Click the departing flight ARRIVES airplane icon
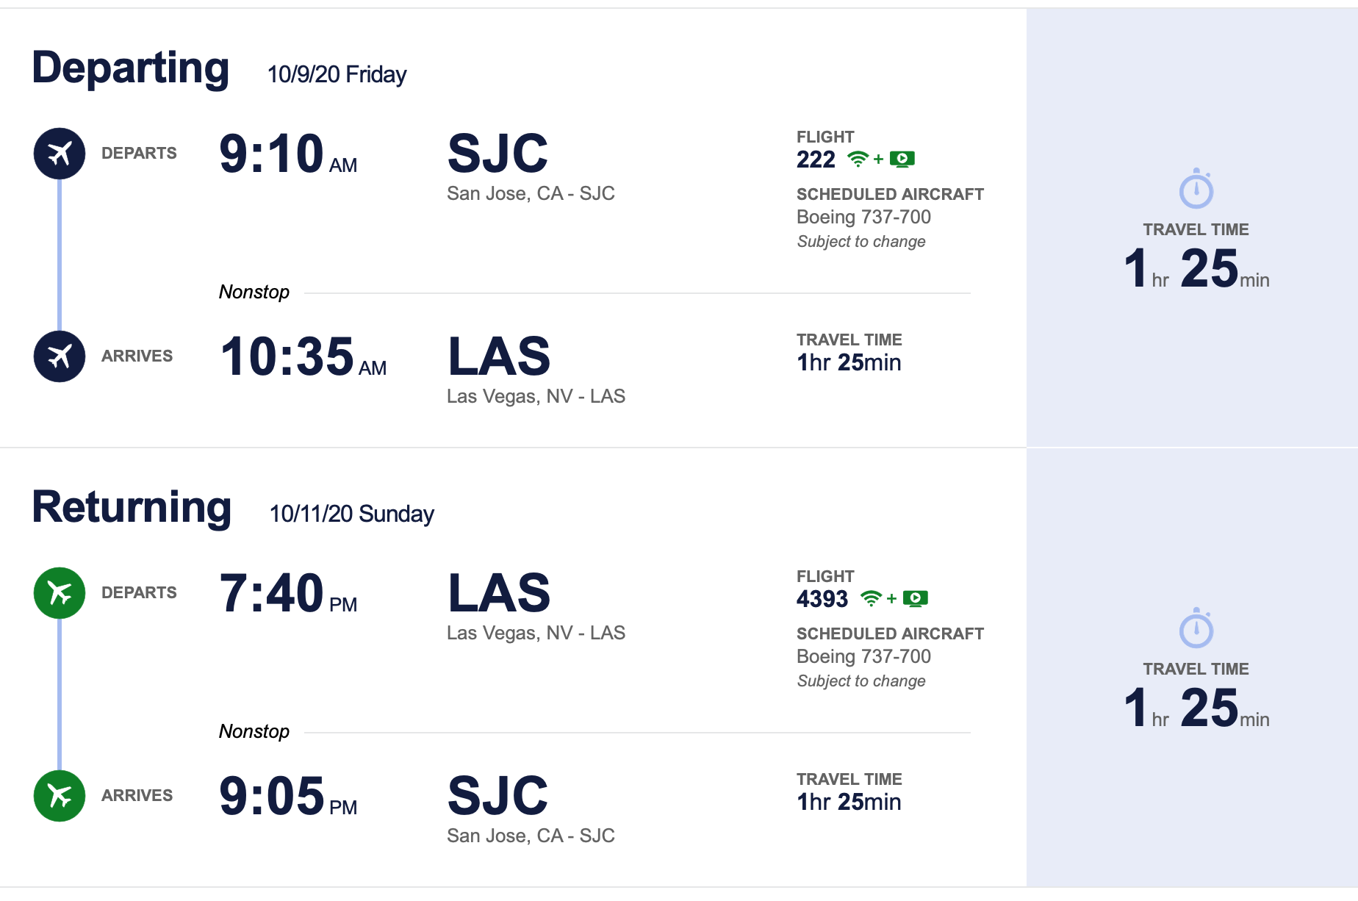The image size is (1358, 901). coord(60,356)
